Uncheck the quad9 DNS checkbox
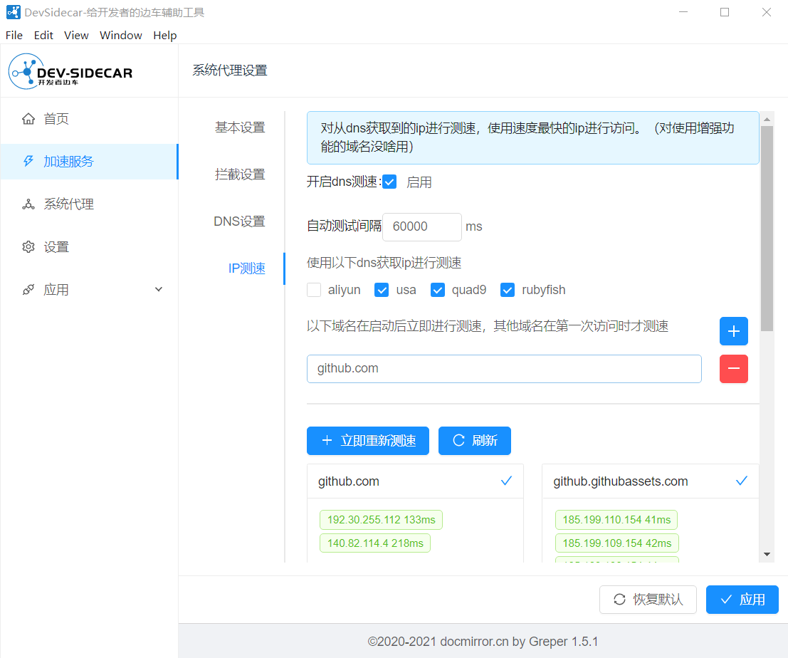 tap(438, 290)
